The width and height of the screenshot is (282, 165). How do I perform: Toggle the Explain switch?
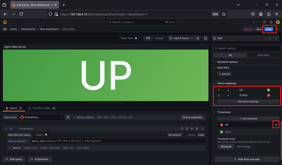[x=47, y=135]
